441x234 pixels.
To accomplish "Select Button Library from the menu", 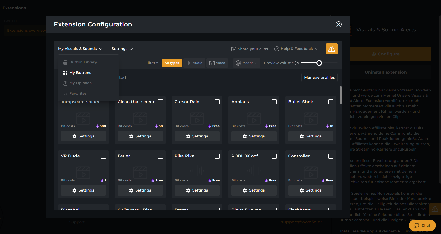I will 88,62.
